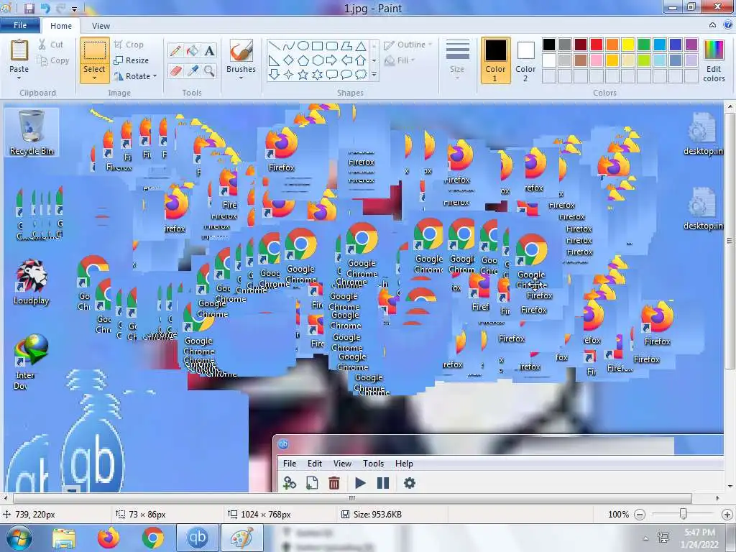Click the Copy button
Screen dimensions: 736x552
click(53, 60)
